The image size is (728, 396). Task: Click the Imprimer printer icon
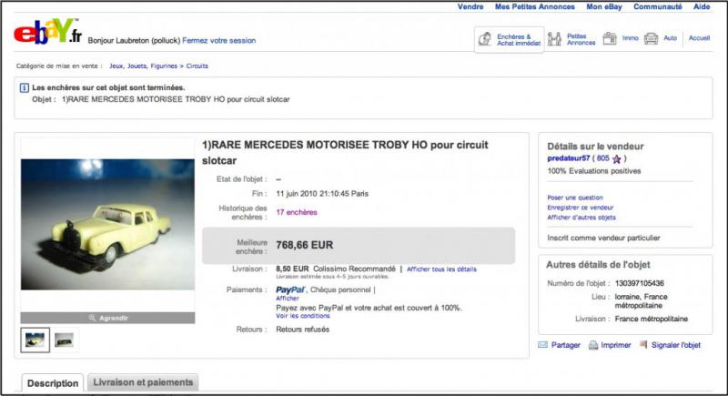point(593,345)
